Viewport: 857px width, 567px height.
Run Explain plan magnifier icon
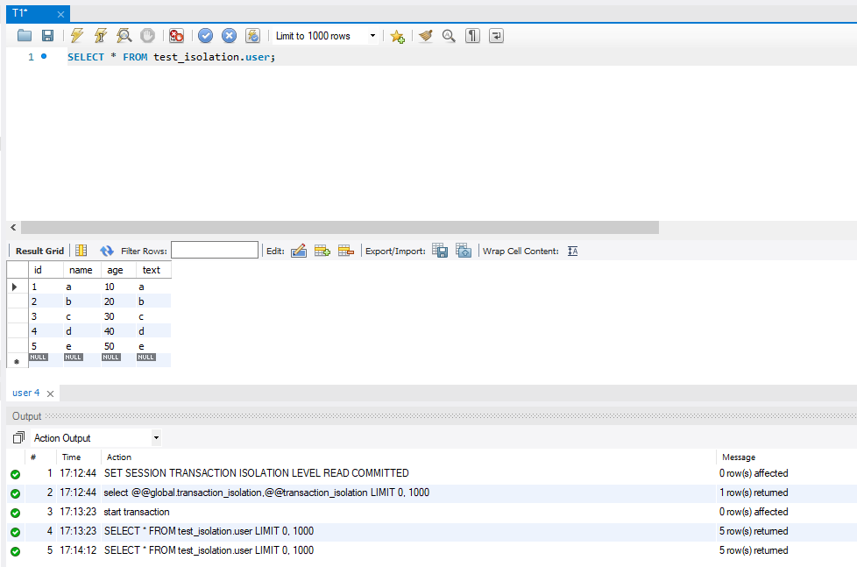click(124, 36)
